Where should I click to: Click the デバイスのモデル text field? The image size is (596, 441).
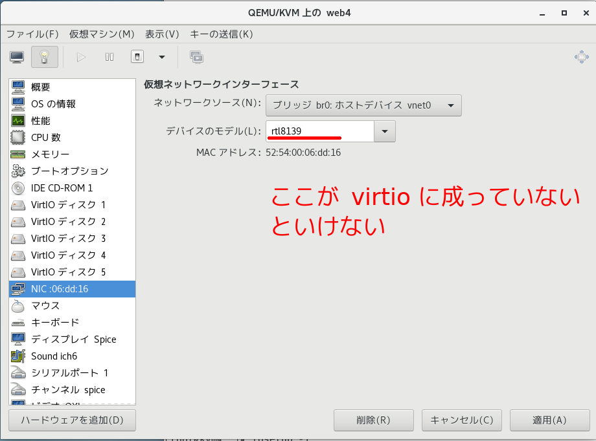pyautogui.click(x=320, y=131)
